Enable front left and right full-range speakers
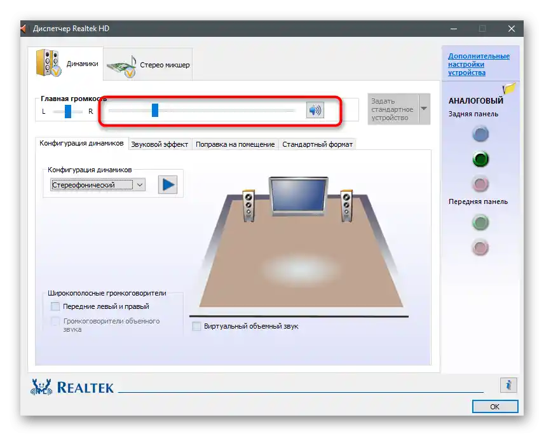Screen dimensions: 544x436 click(55, 306)
